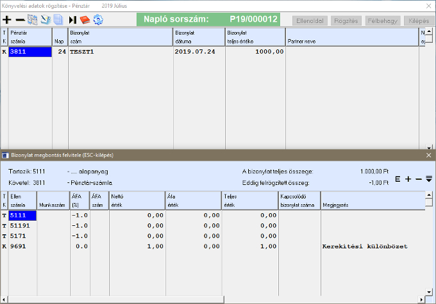Select the Ellen számla cell 5111
The image size is (436, 304).
point(22,216)
